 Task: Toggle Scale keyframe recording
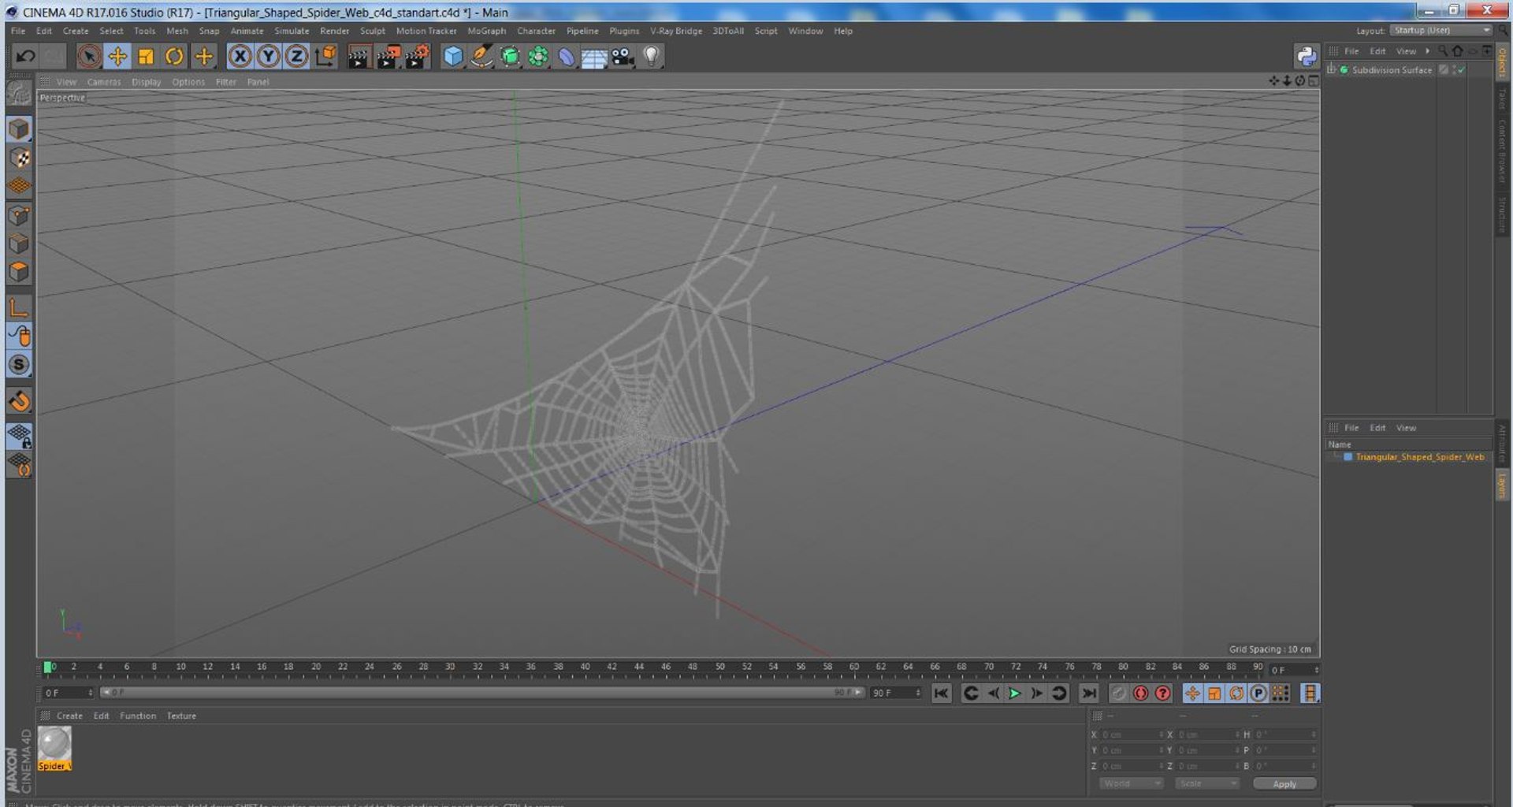tap(1214, 694)
